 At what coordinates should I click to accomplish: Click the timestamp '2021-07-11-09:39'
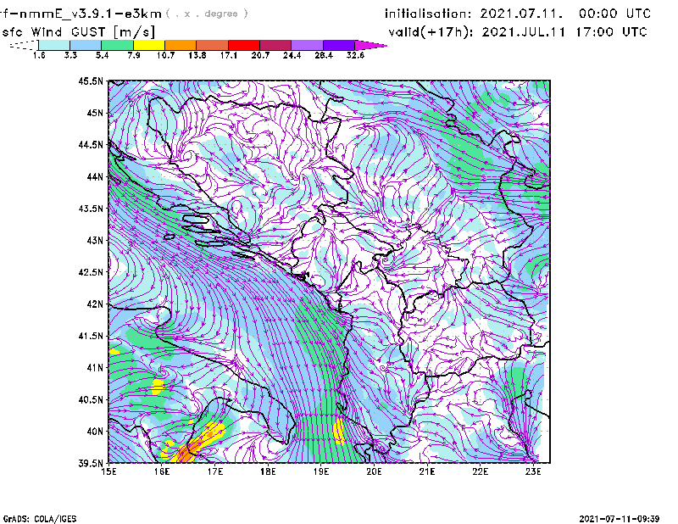point(620,519)
